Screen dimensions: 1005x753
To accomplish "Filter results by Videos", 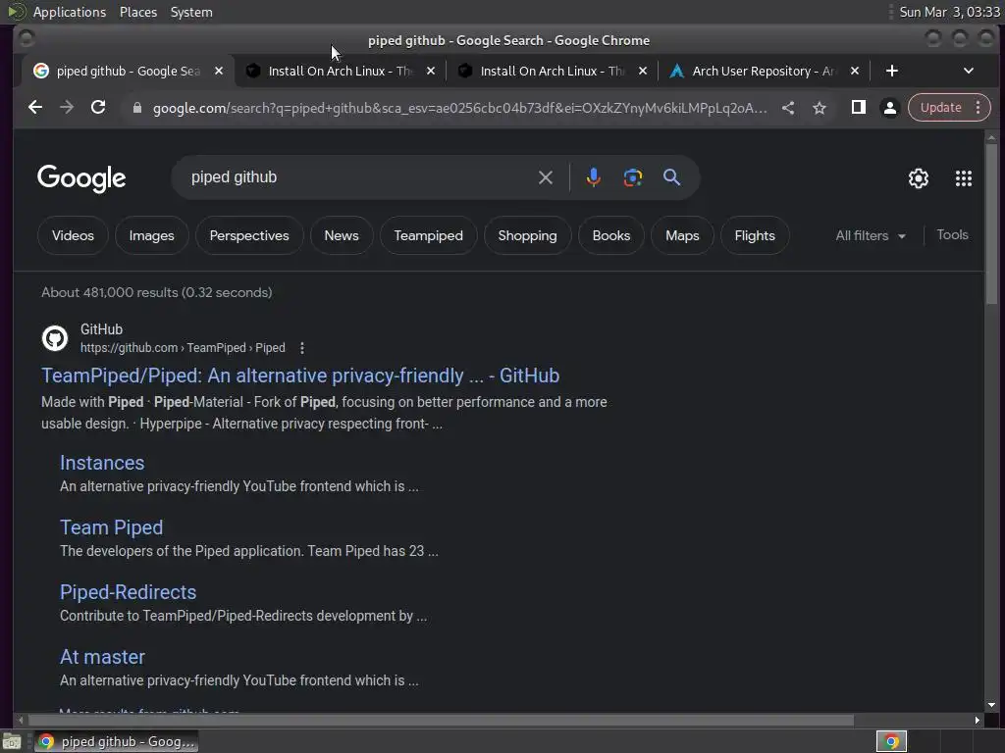I will pos(73,235).
